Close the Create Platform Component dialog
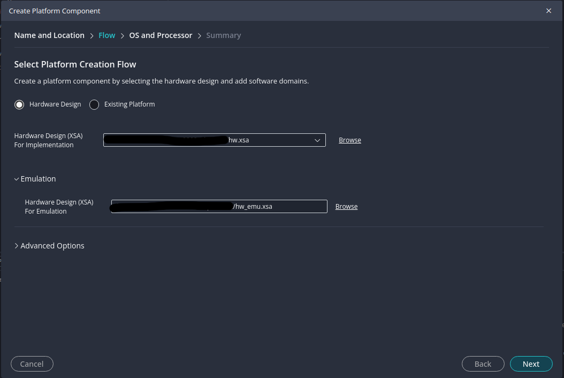564x378 pixels. (x=548, y=11)
